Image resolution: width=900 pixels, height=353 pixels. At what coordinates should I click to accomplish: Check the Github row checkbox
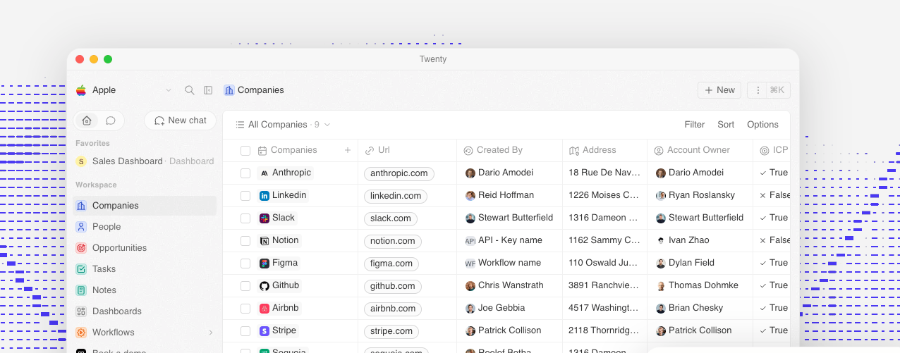245,285
